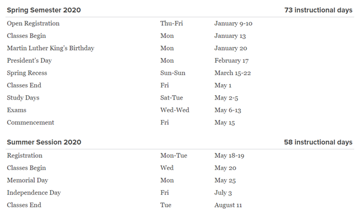Select the Commencement row label

pyautogui.click(x=30, y=123)
